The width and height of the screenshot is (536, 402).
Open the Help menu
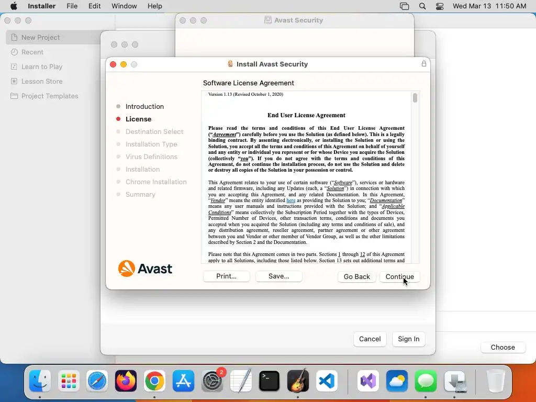[x=154, y=6]
